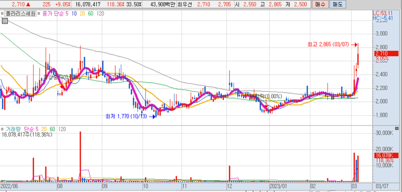Click the HC:-5.41 indicator text

tap(383, 18)
